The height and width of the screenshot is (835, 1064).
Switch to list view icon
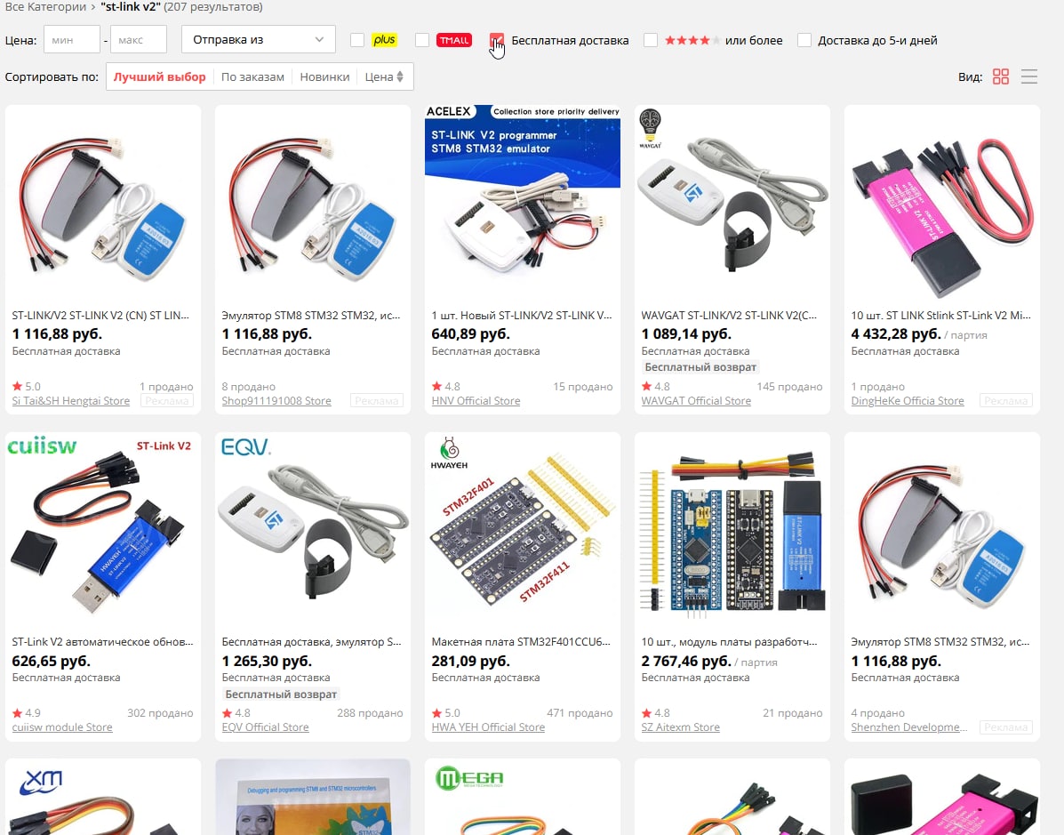(x=1028, y=76)
